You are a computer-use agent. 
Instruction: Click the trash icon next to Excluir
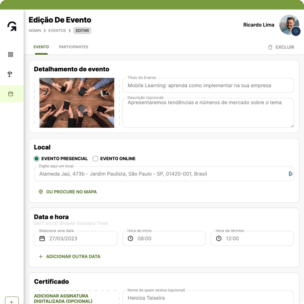click(270, 47)
